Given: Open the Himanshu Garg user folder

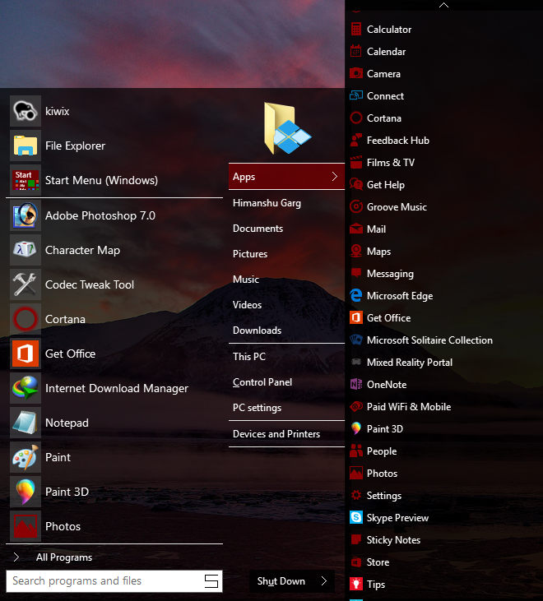Looking at the screenshot, I should pyautogui.click(x=267, y=203).
